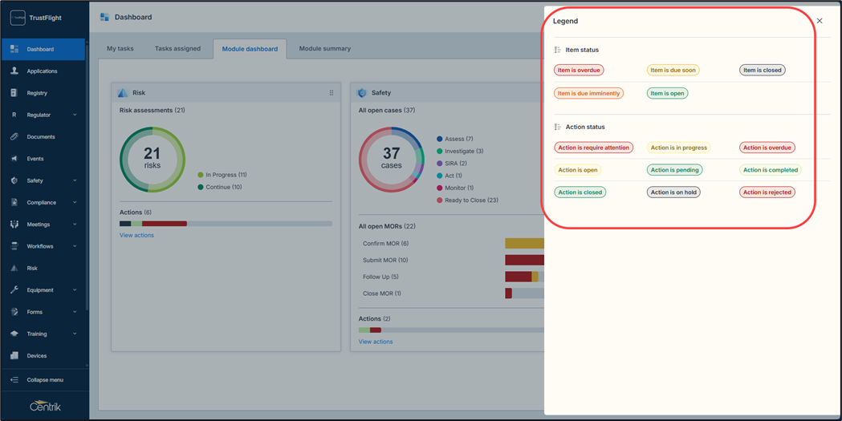Click the Applications icon in sidebar

14,71
